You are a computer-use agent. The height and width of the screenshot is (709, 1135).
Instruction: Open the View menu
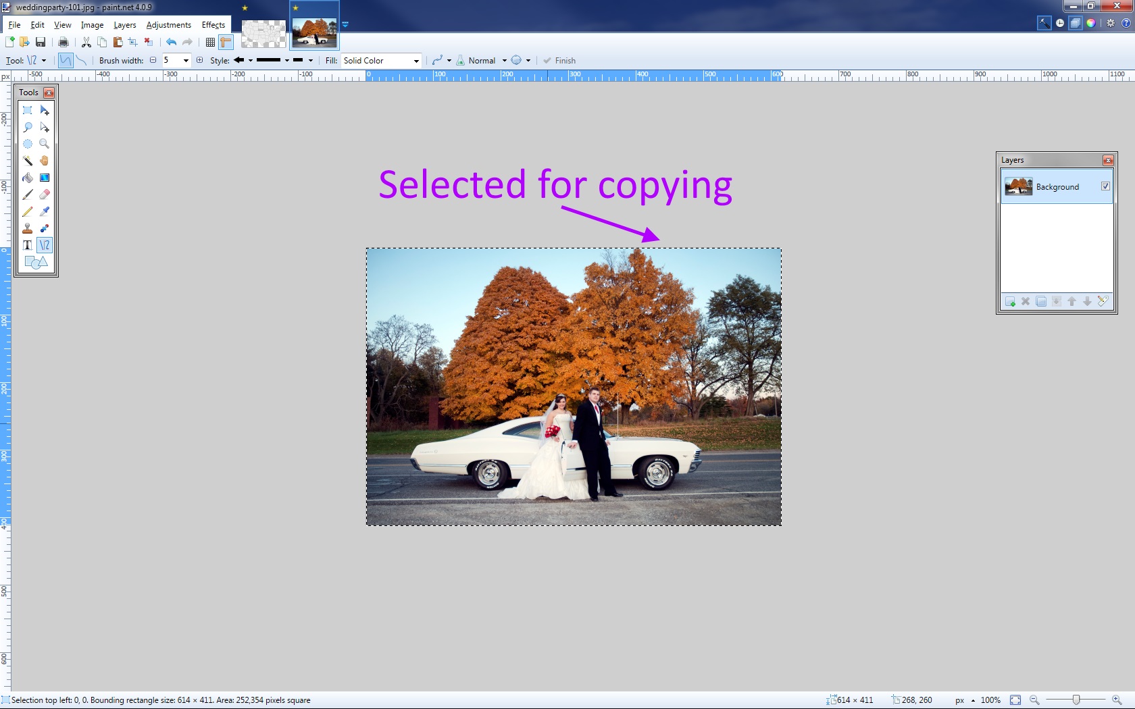62,25
